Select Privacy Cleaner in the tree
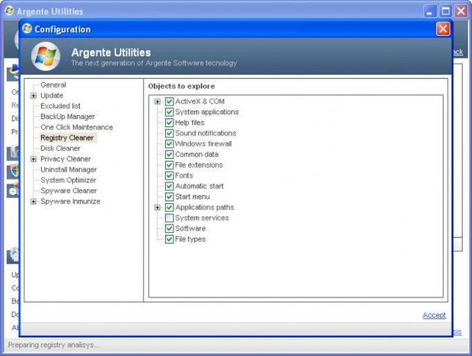Image resolution: width=472 pixels, height=356 pixels. pyautogui.click(x=66, y=159)
